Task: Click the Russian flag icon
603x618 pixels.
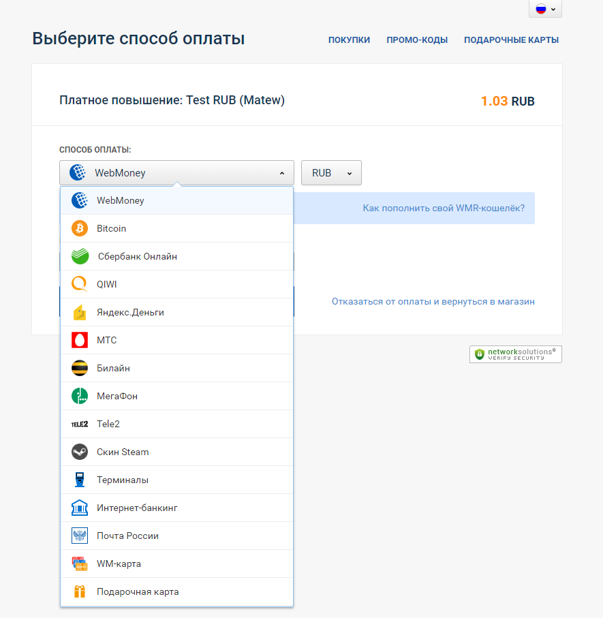Action: pyautogui.click(x=541, y=9)
